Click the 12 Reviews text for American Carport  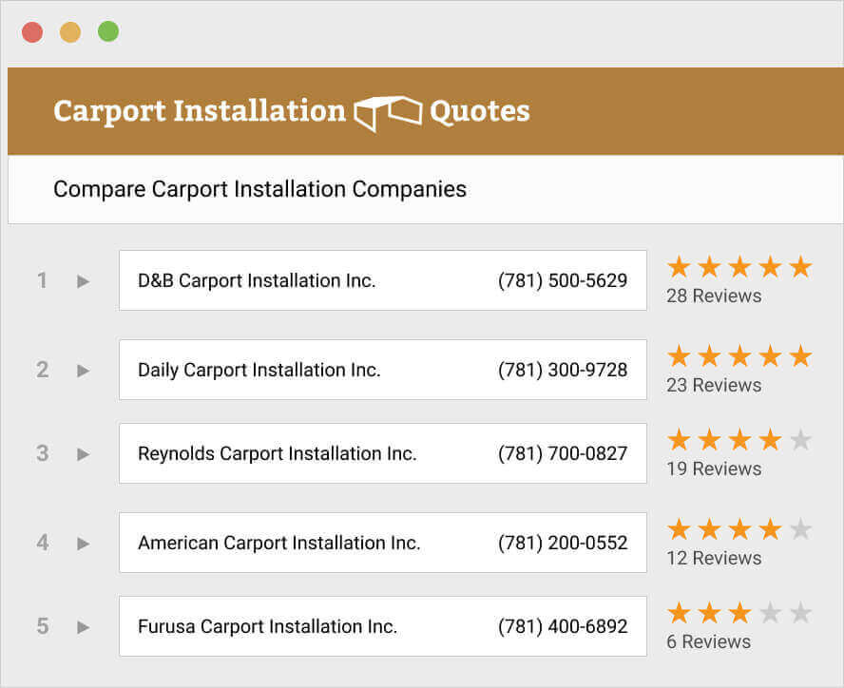pos(714,558)
